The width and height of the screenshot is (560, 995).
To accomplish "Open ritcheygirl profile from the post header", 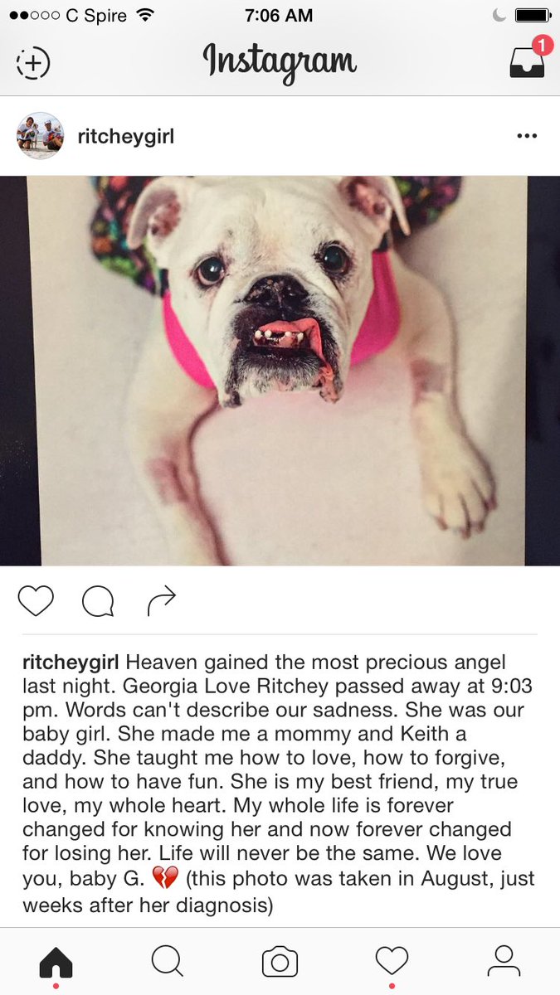I will coord(125,137).
